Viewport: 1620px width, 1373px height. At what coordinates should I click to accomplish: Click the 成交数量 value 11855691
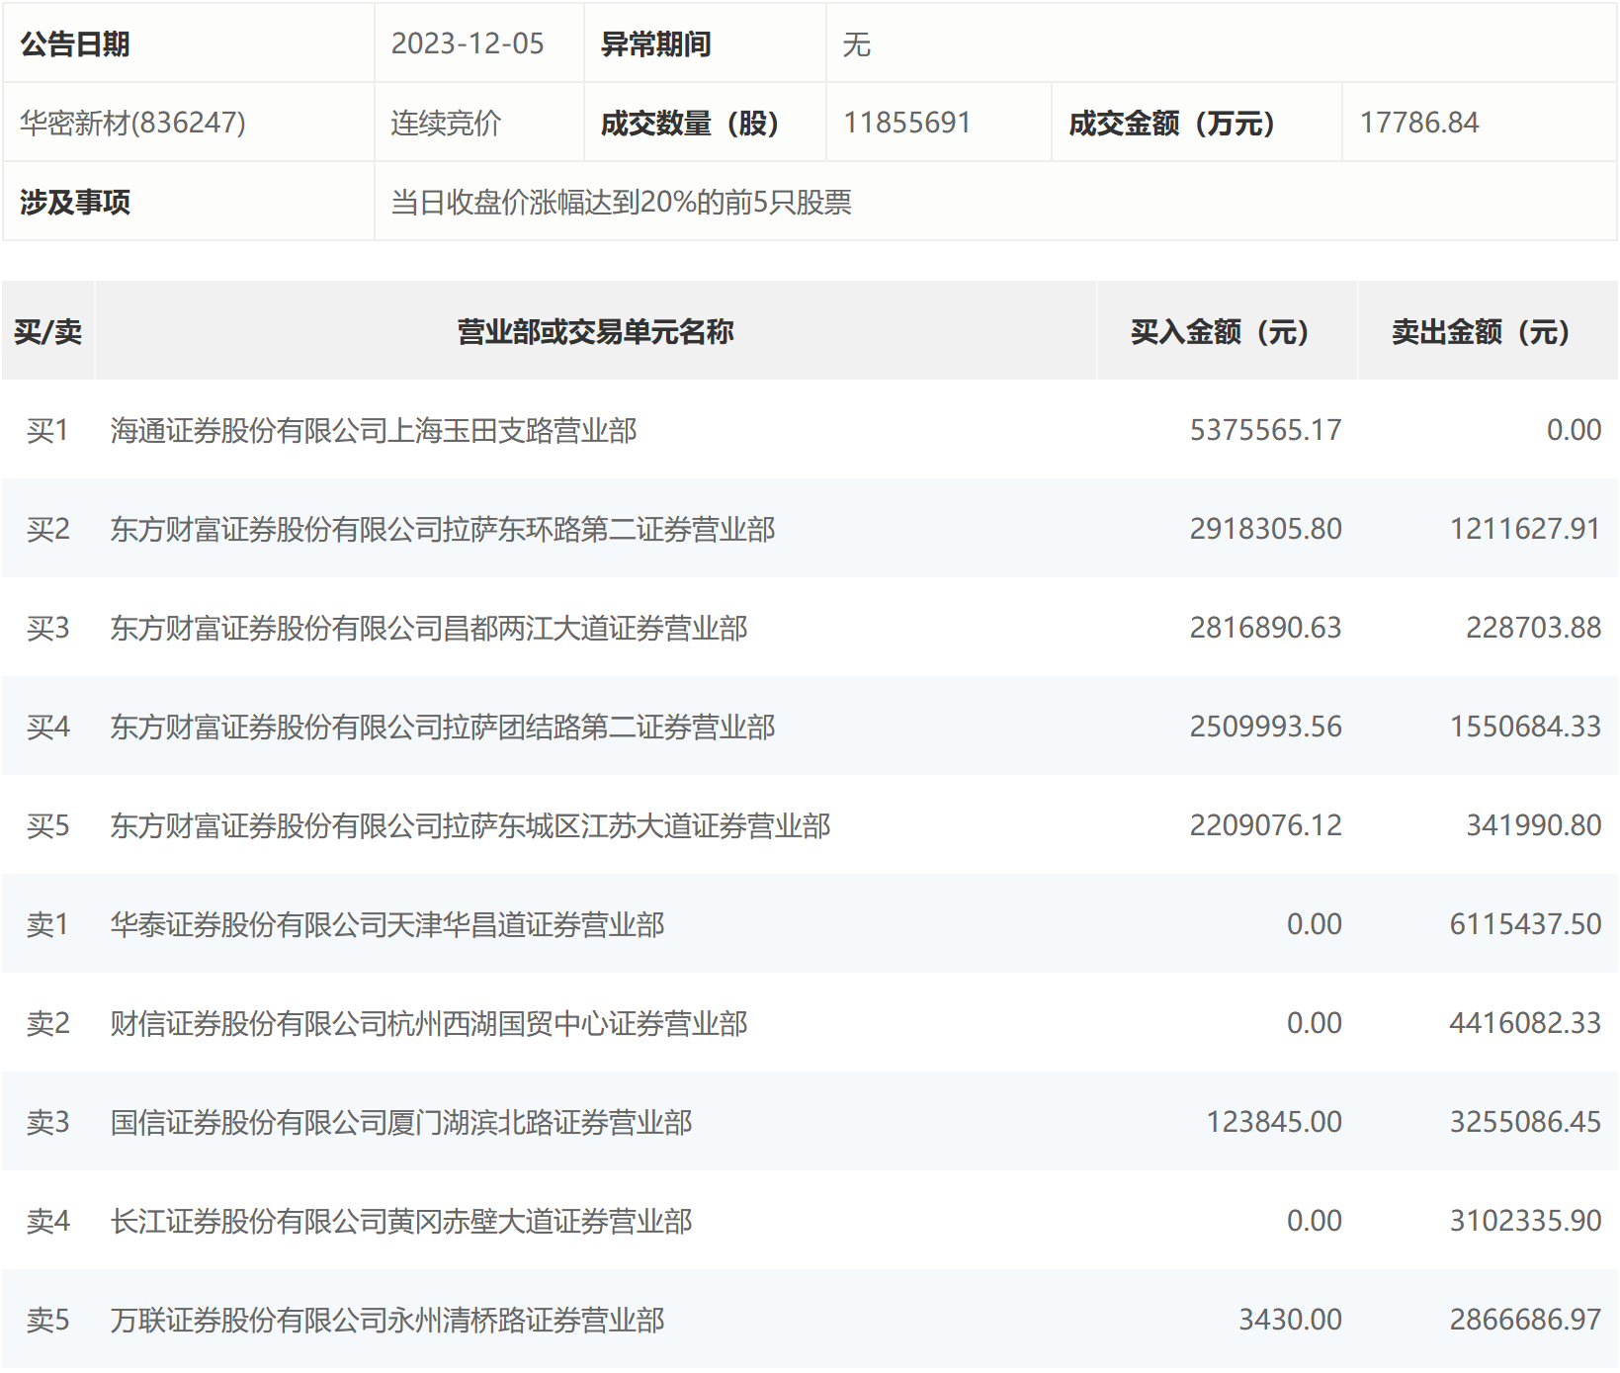point(907,123)
